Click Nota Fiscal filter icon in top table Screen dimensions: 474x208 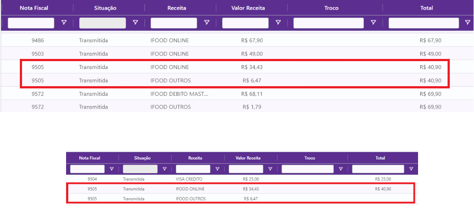tap(64, 23)
